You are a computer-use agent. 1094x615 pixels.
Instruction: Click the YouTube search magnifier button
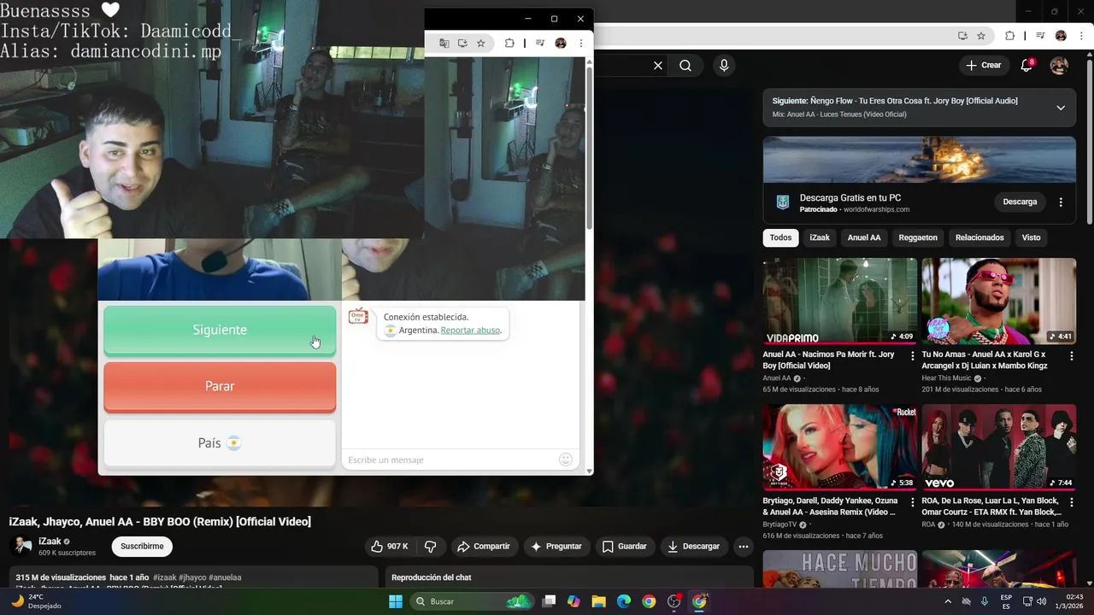coord(685,66)
